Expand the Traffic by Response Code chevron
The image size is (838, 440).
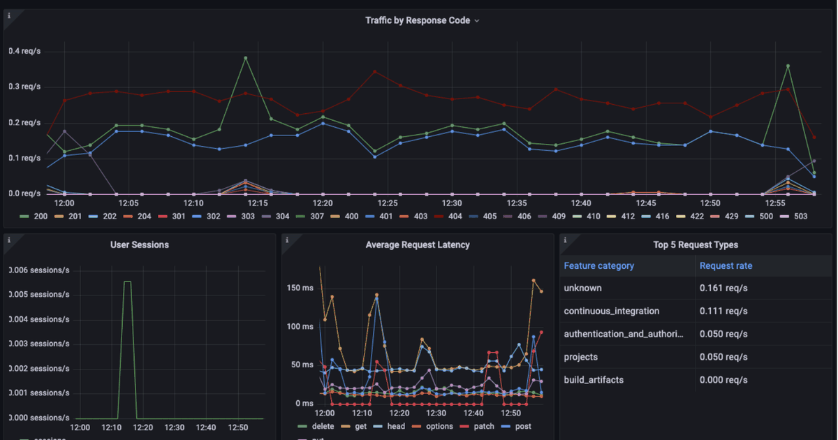(x=477, y=21)
